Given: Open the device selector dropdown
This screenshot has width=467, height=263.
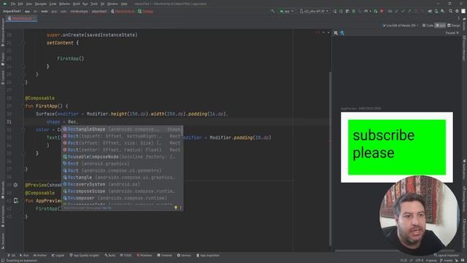Looking at the screenshot, I should click(314, 11).
